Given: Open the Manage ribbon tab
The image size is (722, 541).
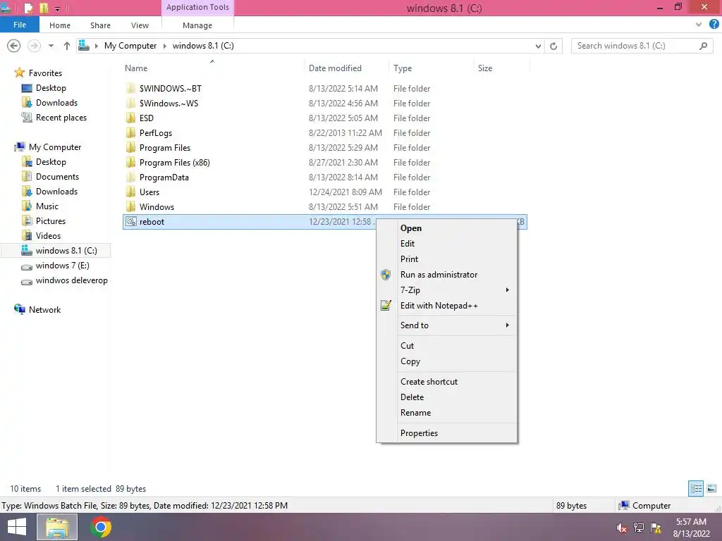Looking at the screenshot, I should (197, 25).
